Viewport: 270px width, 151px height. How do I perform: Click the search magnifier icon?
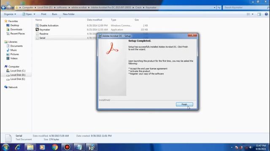pyautogui.click(x=268, y=8)
